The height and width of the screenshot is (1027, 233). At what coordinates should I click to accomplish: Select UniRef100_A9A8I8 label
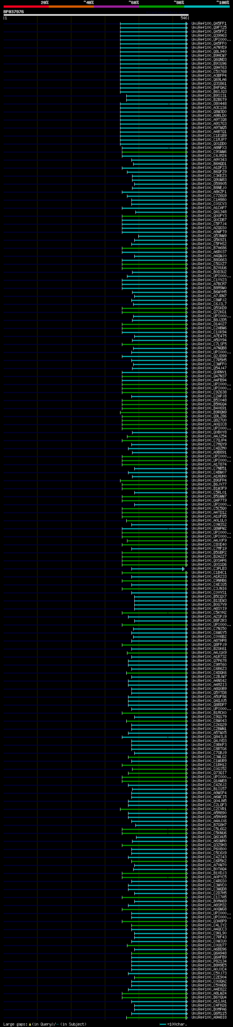pos(209,1017)
